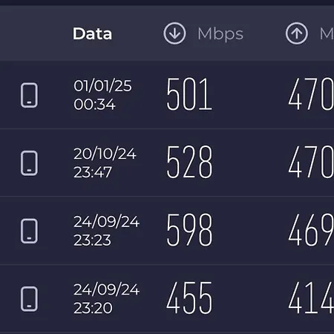Open the 01/01/25 00:34 result date
Screen dimensions: 334x334
(102, 95)
